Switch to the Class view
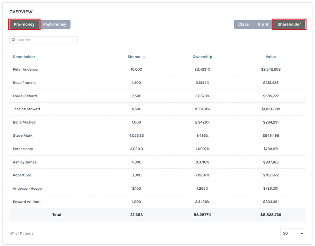The image size is (315, 246). click(x=243, y=24)
